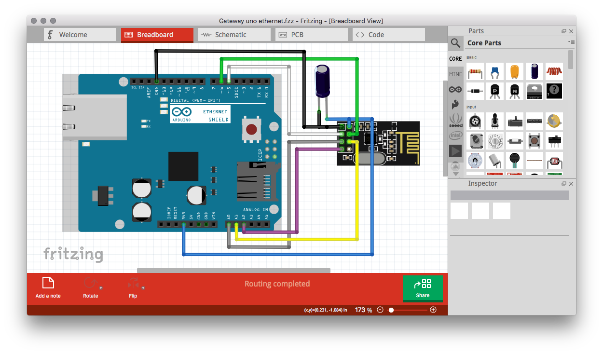Switch to the Schematic tab
This screenshot has width=603, height=354.
tap(234, 35)
